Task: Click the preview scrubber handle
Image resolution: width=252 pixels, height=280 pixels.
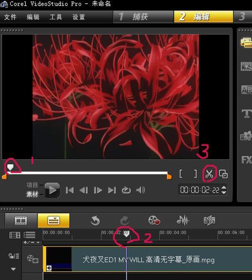Action: coord(10,167)
